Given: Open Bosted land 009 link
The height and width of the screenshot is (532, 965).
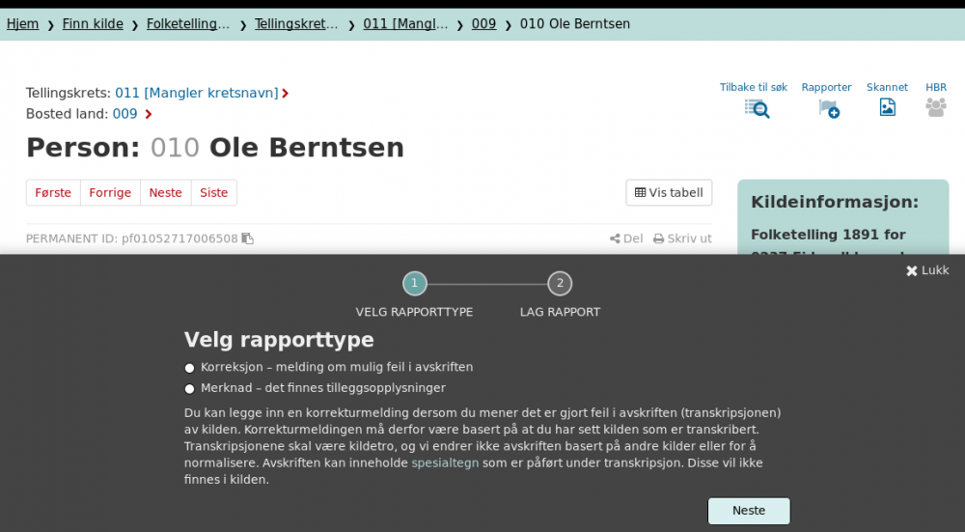Looking at the screenshot, I should point(125,114).
